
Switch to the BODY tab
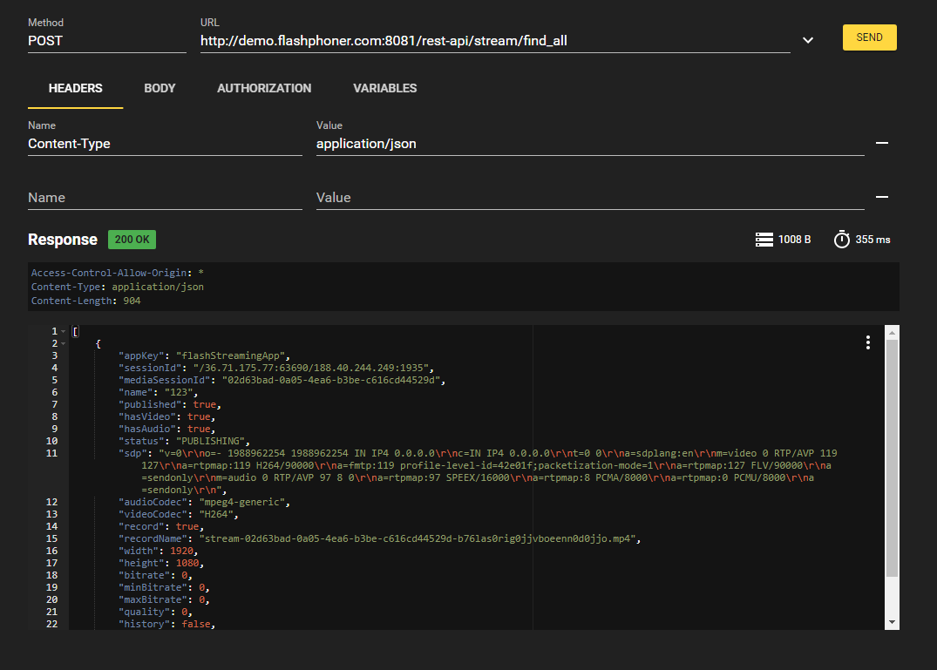pyautogui.click(x=160, y=88)
